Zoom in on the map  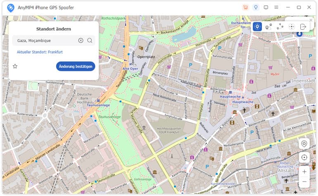304,172
